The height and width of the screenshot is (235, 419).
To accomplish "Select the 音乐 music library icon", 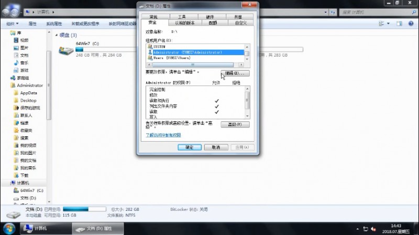I will point(16,62).
